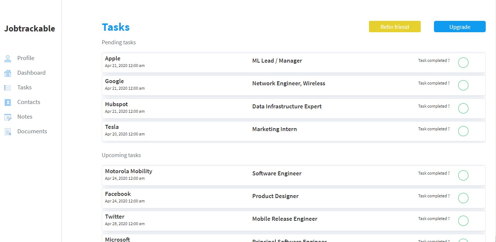Mark the Apple task as completed
This screenshot has width=496, height=242.
pos(463,63)
